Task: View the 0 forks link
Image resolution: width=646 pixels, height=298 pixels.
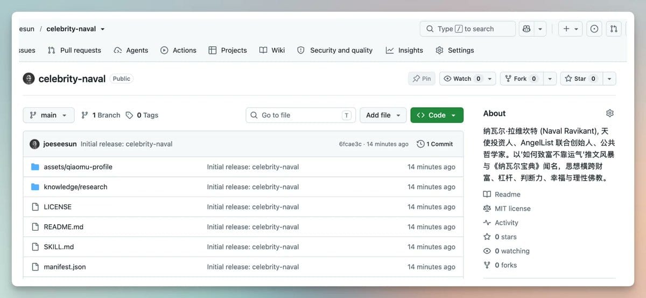Action: [x=500, y=265]
